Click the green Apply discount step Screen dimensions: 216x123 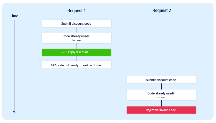pos(77,52)
